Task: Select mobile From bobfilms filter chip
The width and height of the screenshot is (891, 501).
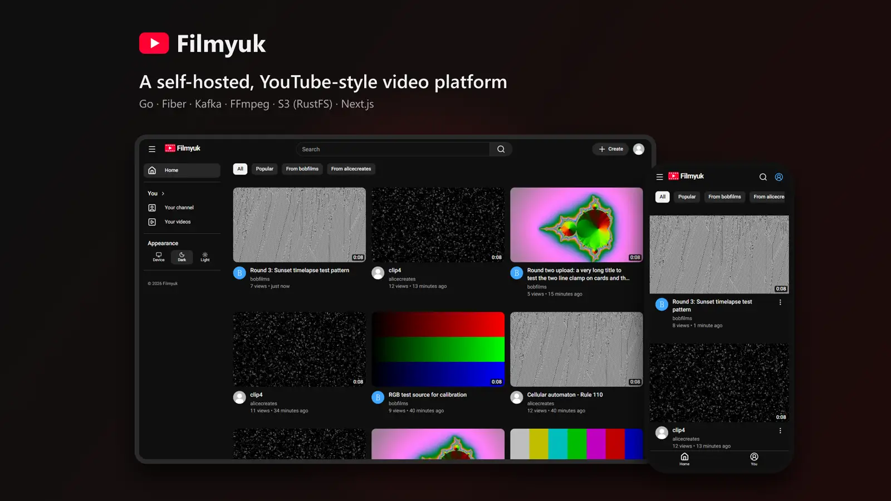Action: pyautogui.click(x=724, y=197)
